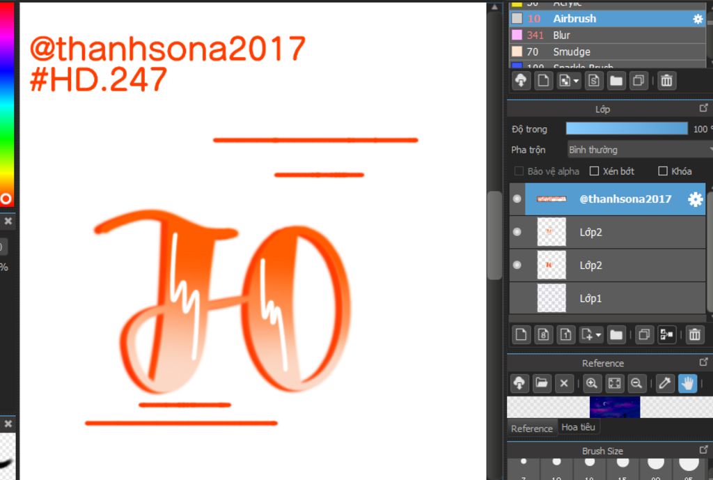713x480 pixels.
Task: Click the canvas vertical scrollbar thumb
Action: point(494,235)
